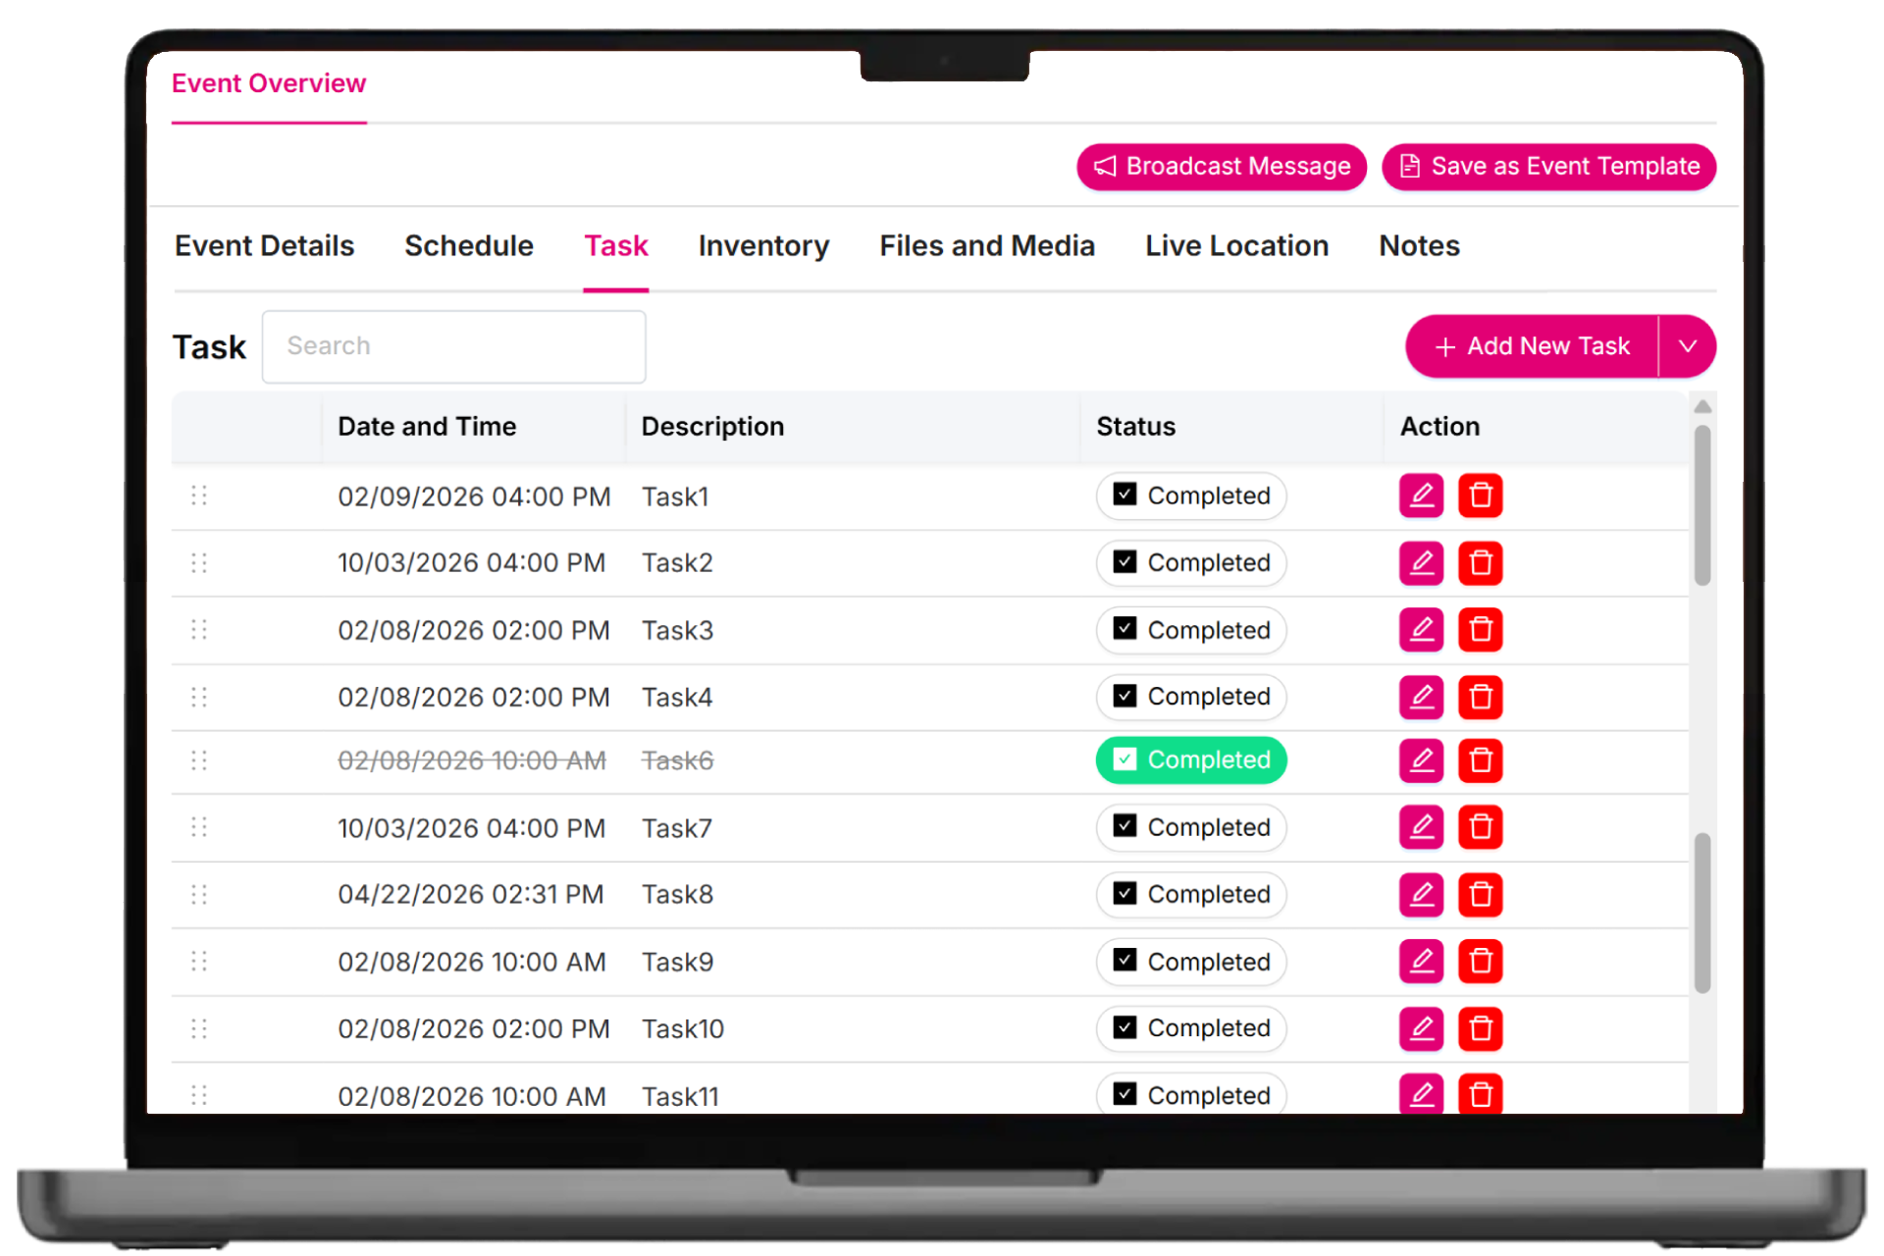Click the drag handle for Task9 row

pyautogui.click(x=199, y=962)
